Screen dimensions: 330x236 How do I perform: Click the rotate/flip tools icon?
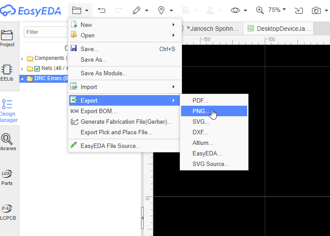(x=210, y=10)
